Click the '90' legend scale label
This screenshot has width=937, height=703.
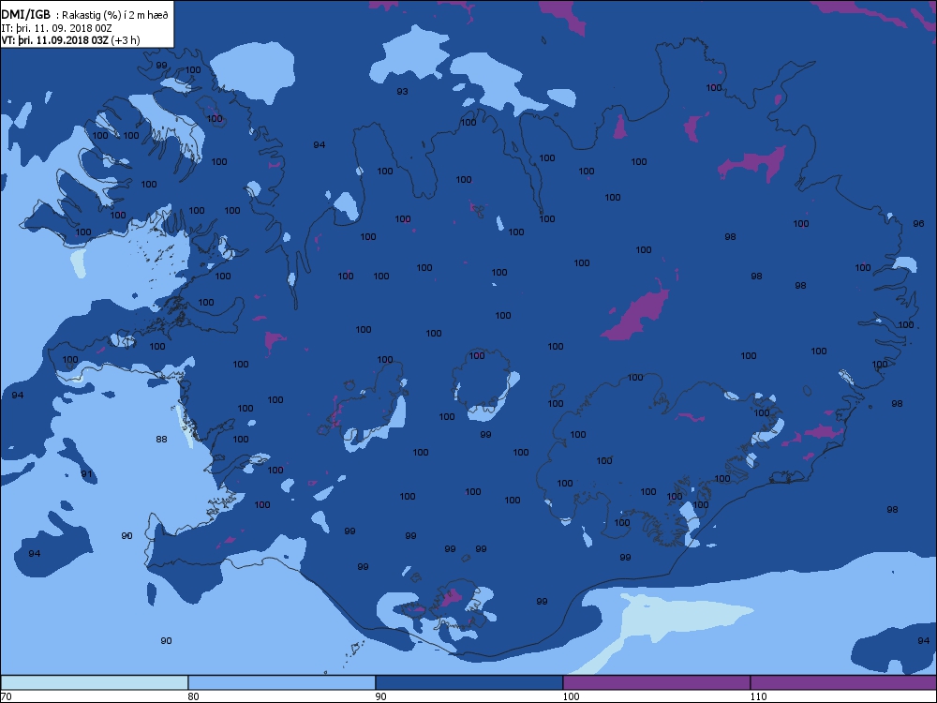[x=380, y=696]
